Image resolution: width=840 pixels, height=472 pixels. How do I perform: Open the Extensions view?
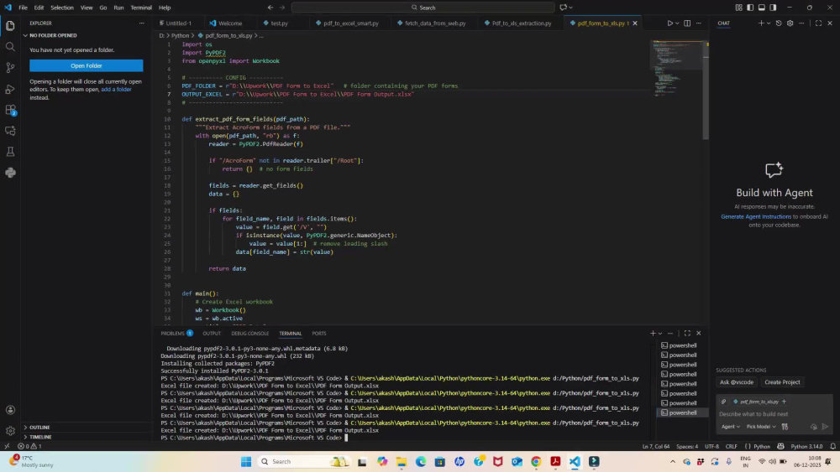pos(10,110)
